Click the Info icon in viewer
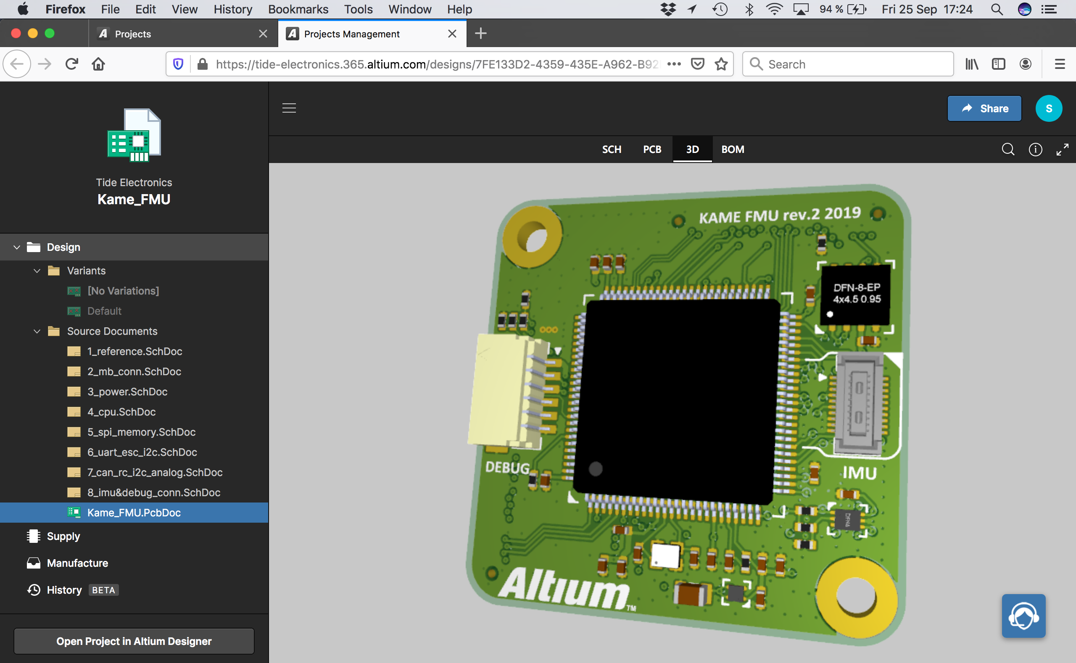Viewport: 1076px width, 663px height. coord(1036,149)
